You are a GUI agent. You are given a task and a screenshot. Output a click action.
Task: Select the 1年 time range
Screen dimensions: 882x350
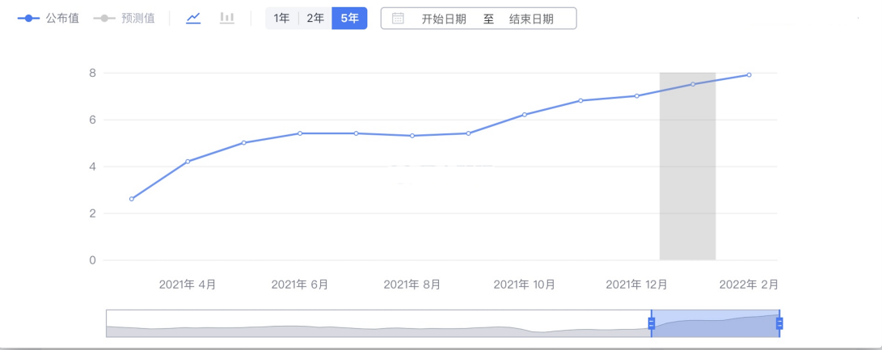tap(281, 18)
